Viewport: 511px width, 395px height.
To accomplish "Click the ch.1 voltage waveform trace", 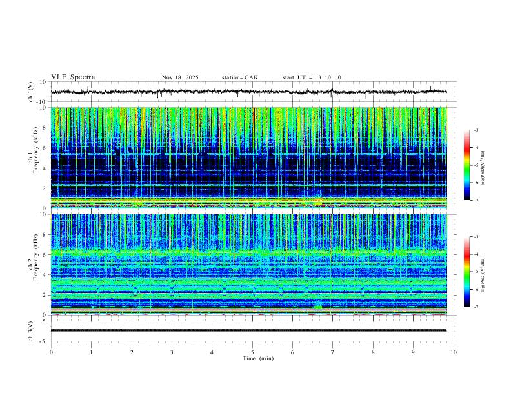I will (248, 92).
